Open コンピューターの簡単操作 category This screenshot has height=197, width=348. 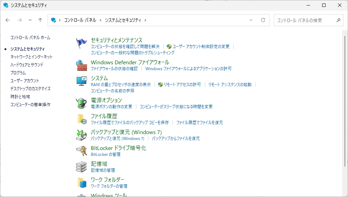(30, 104)
